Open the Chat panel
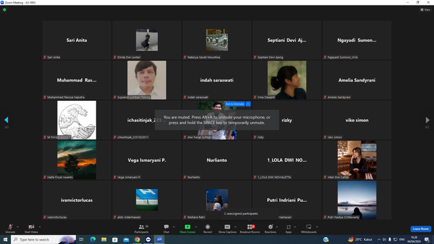Screen dimensions: 434x244 166,228
